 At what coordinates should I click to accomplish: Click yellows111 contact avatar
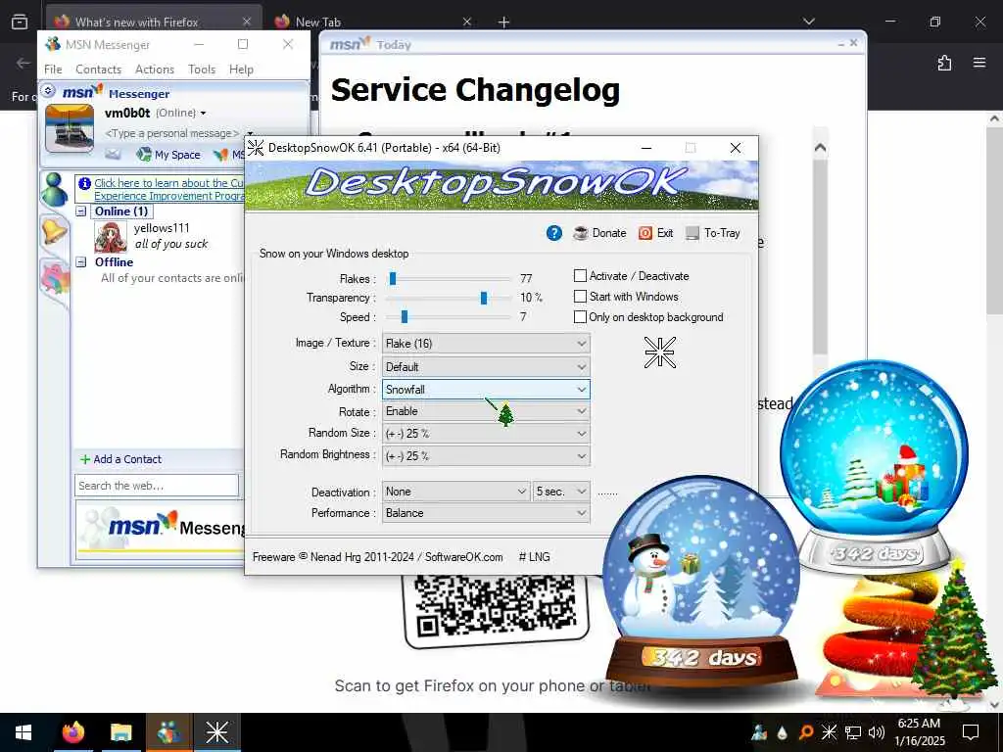(111, 237)
